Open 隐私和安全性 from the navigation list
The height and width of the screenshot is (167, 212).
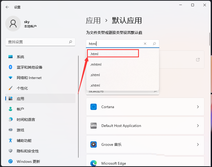click(x=10, y=151)
